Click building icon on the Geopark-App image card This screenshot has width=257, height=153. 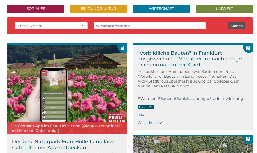pyautogui.click(x=122, y=48)
